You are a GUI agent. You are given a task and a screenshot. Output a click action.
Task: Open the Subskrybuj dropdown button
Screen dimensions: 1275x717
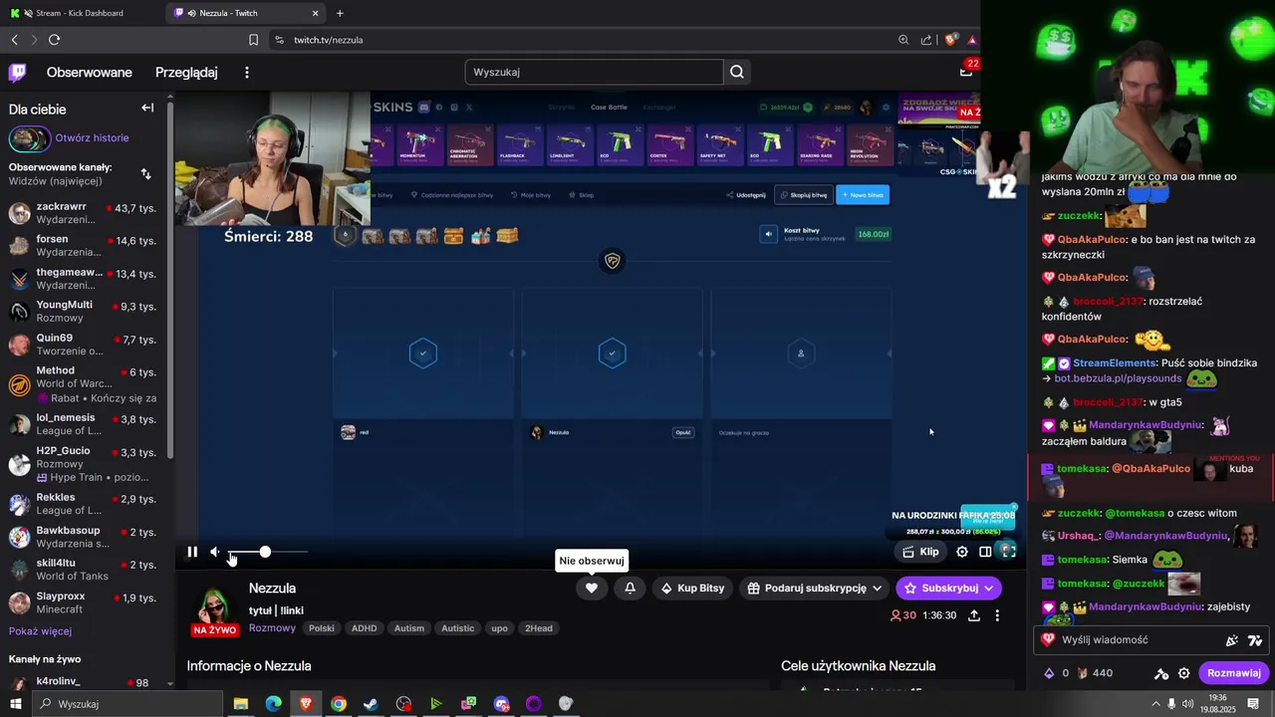pyautogui.click(x=948, y=589)
